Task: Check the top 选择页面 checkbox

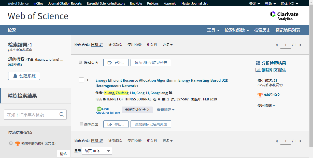Action: (x=80, y=62)
